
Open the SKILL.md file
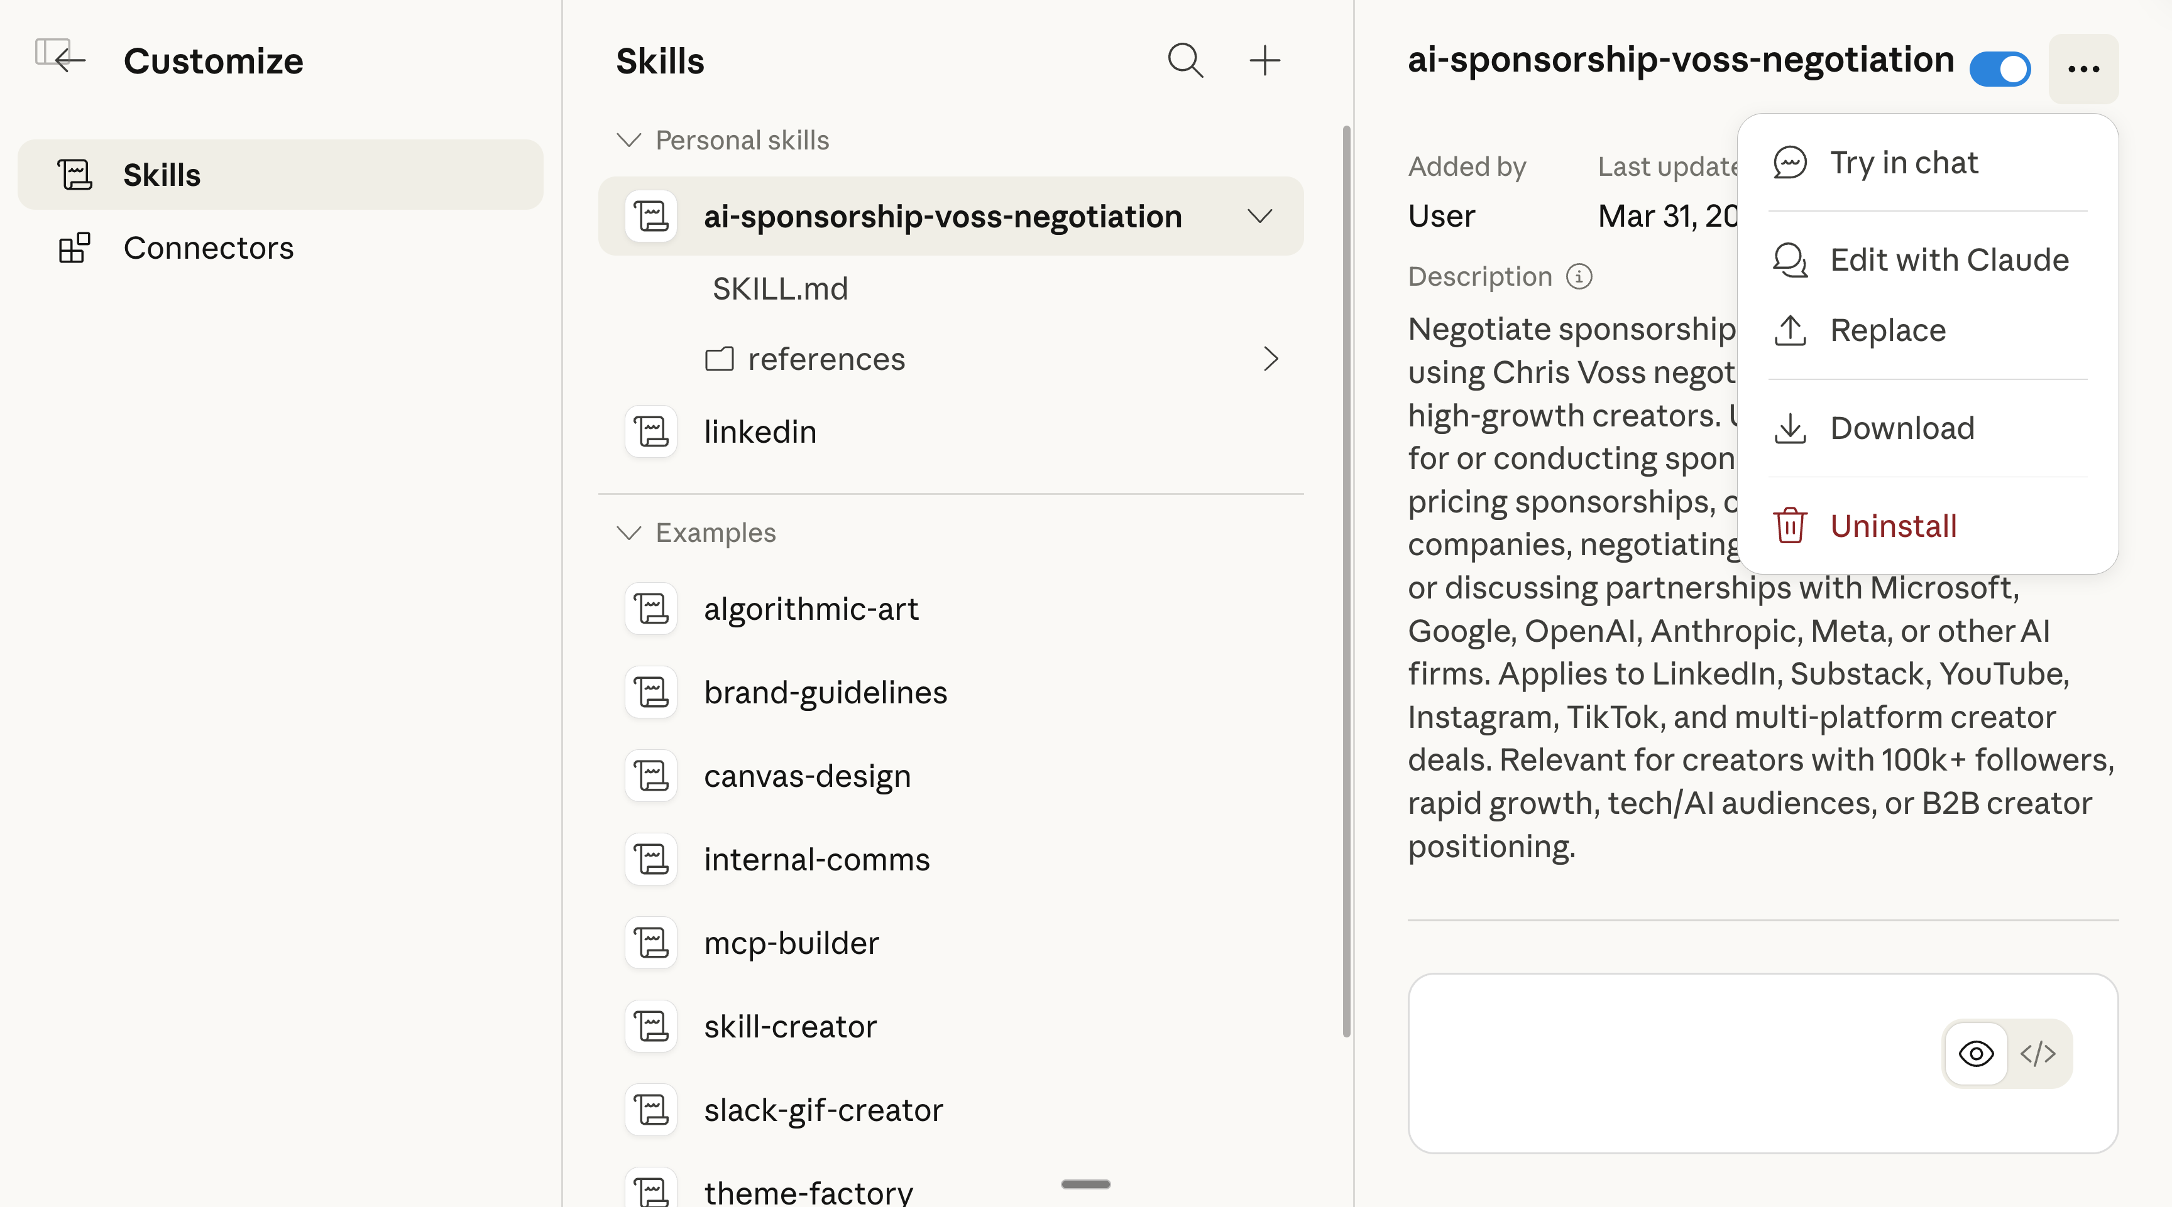(x=780, y=289)
